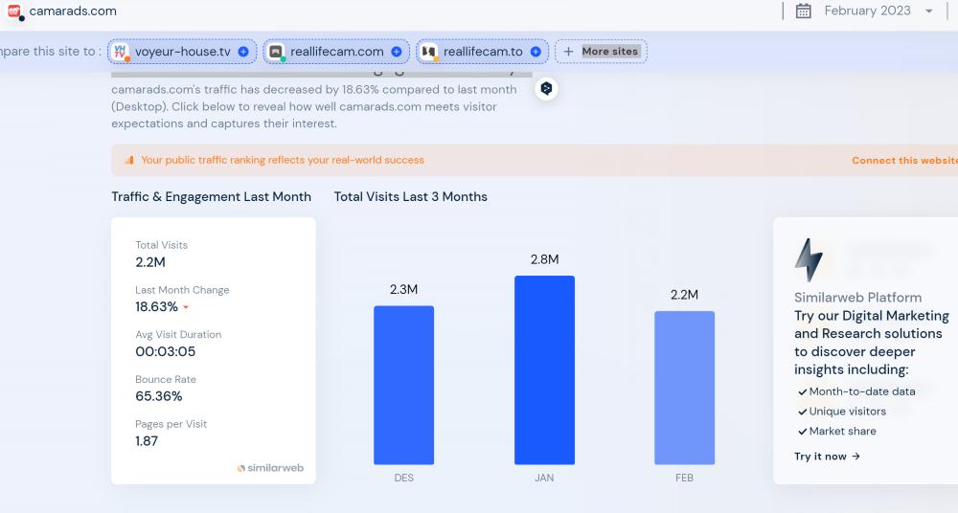This screenshot has height=513, width=958.
Task: Expand the More sites option
Action: (601, 52)
